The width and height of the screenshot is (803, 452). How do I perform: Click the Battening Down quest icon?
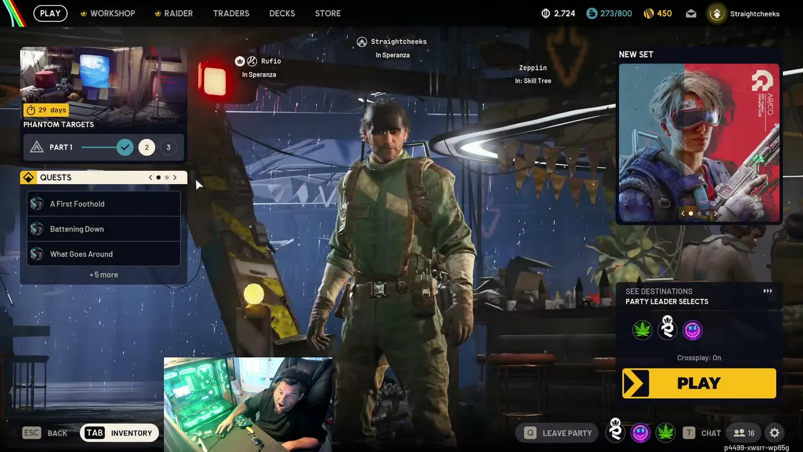tap(37, 229)
